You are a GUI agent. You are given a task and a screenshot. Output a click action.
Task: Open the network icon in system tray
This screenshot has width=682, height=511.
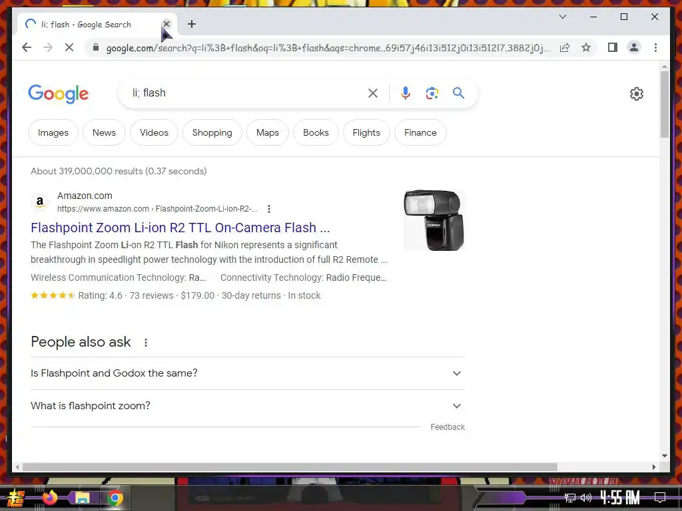570,498
